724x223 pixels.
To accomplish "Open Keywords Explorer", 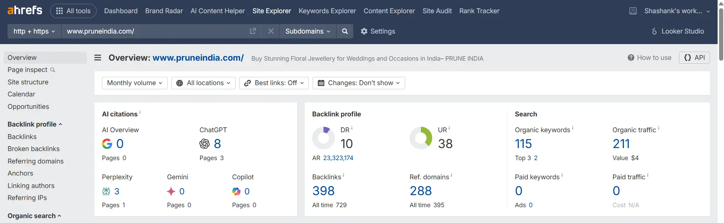I will (x=327, y=11).
